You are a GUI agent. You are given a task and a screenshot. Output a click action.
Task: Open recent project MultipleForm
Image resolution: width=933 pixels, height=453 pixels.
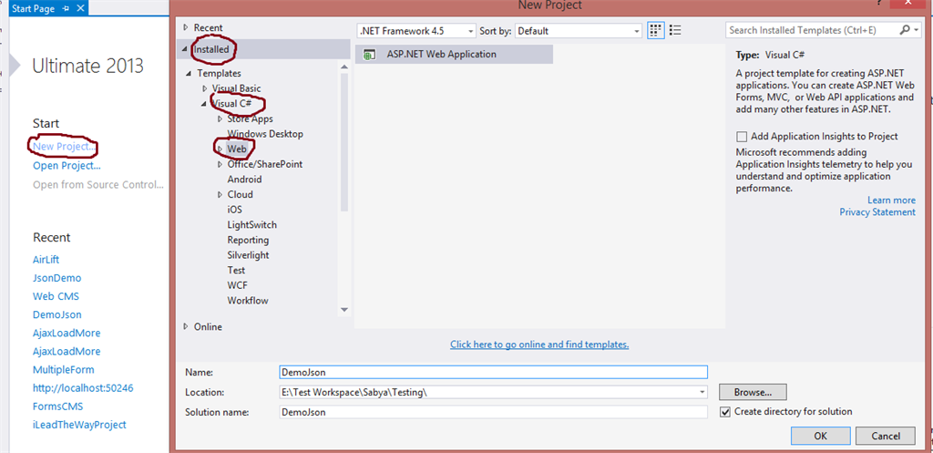pos(64,370)
